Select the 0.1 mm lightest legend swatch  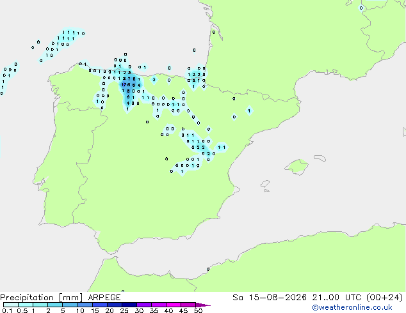tap(11, 305)
